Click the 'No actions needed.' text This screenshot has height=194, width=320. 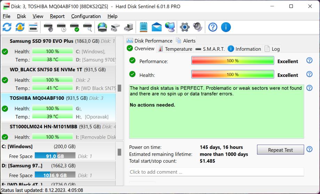(x=152, y=105)
